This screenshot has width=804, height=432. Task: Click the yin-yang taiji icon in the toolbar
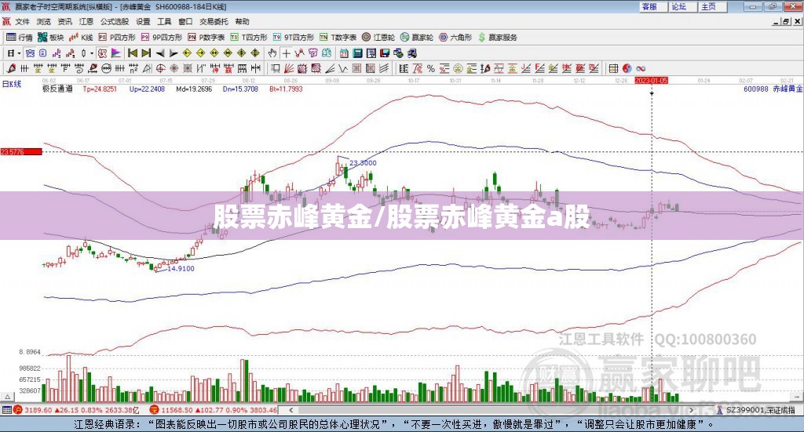click(x=627, y=68)
